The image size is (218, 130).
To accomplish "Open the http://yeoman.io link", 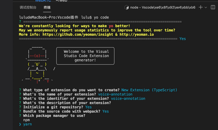I will click(137, 35).
